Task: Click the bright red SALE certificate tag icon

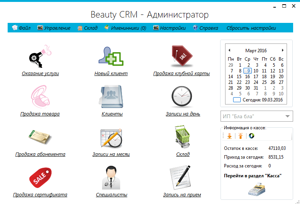Action: click(41, 178)
